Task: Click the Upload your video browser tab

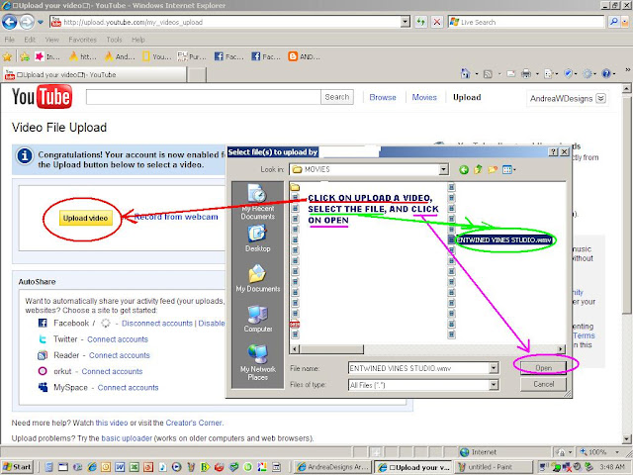Action: (95, 75)
